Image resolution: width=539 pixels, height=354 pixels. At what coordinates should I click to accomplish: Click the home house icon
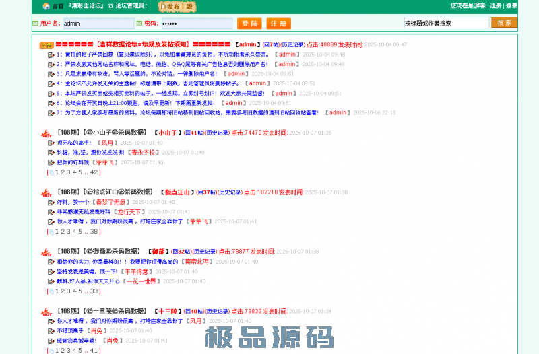click(46, 7)
